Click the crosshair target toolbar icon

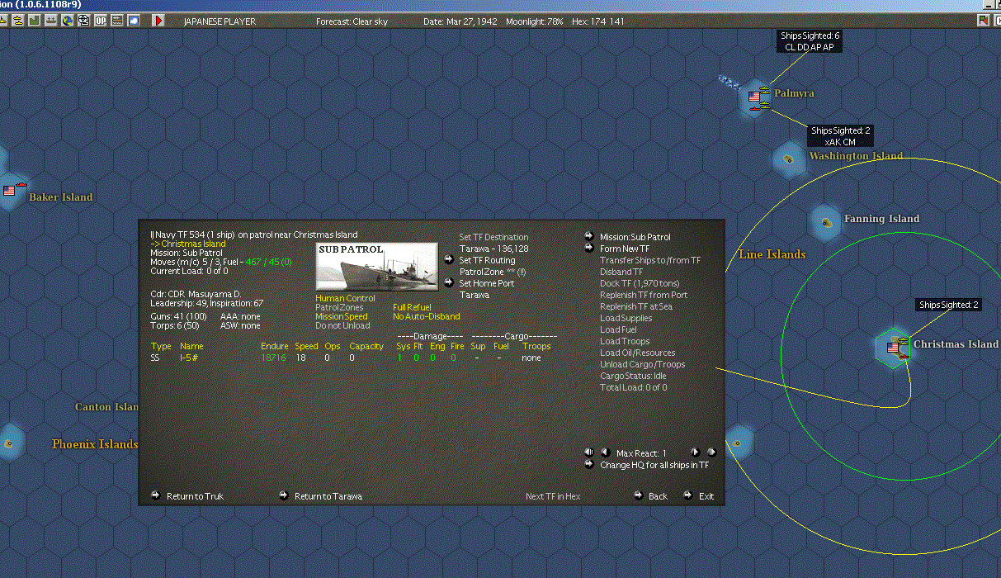(83, 21)
